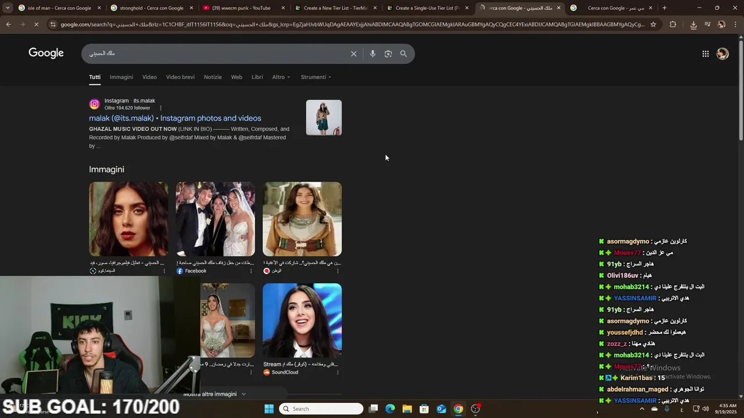Click the Instagram favicon of first result
Screen dimensions: 744x418
pos(94,105)
